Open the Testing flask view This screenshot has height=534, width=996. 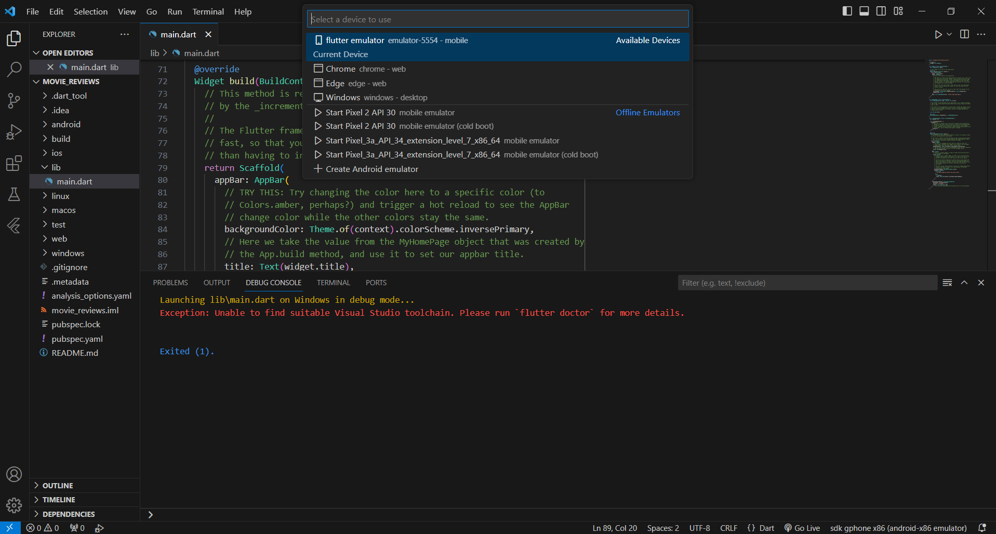(14, 194)
